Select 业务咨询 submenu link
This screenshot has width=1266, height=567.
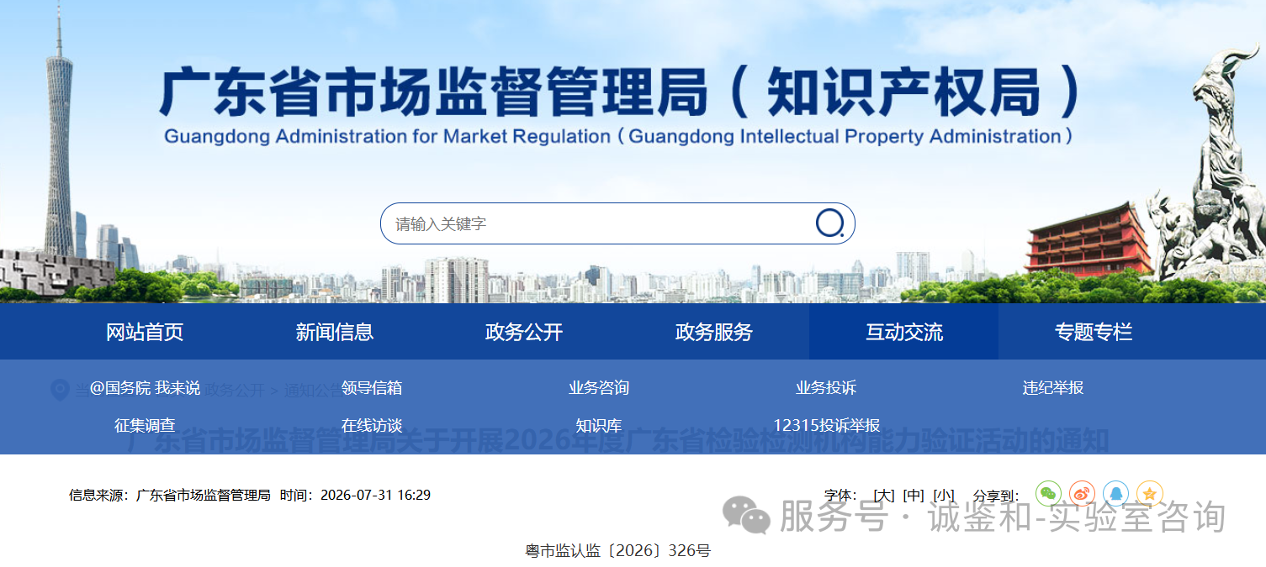599,388
